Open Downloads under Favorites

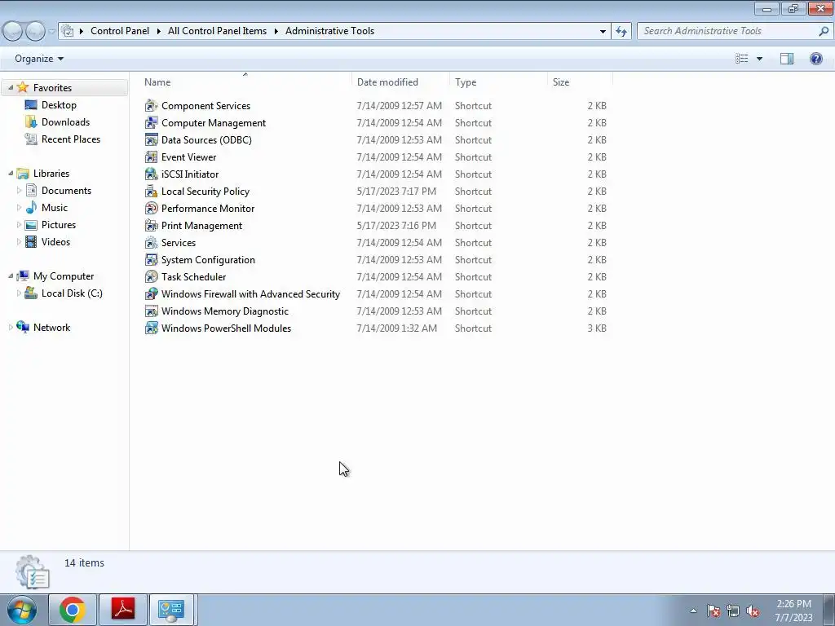pyautogui.click(x=65, y=122)
